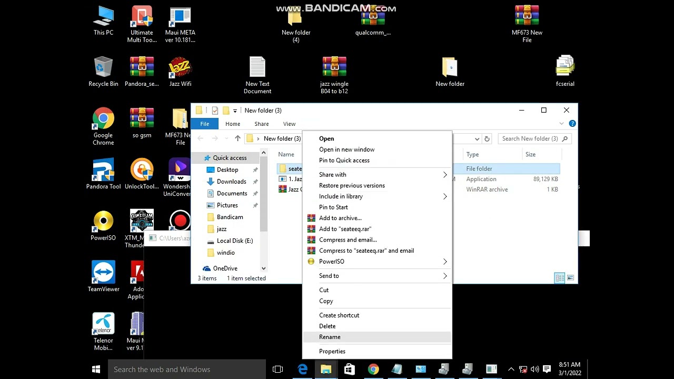Select Cut in the context menu
Viewport: 674px width, 379px height.
click(377, 290)
